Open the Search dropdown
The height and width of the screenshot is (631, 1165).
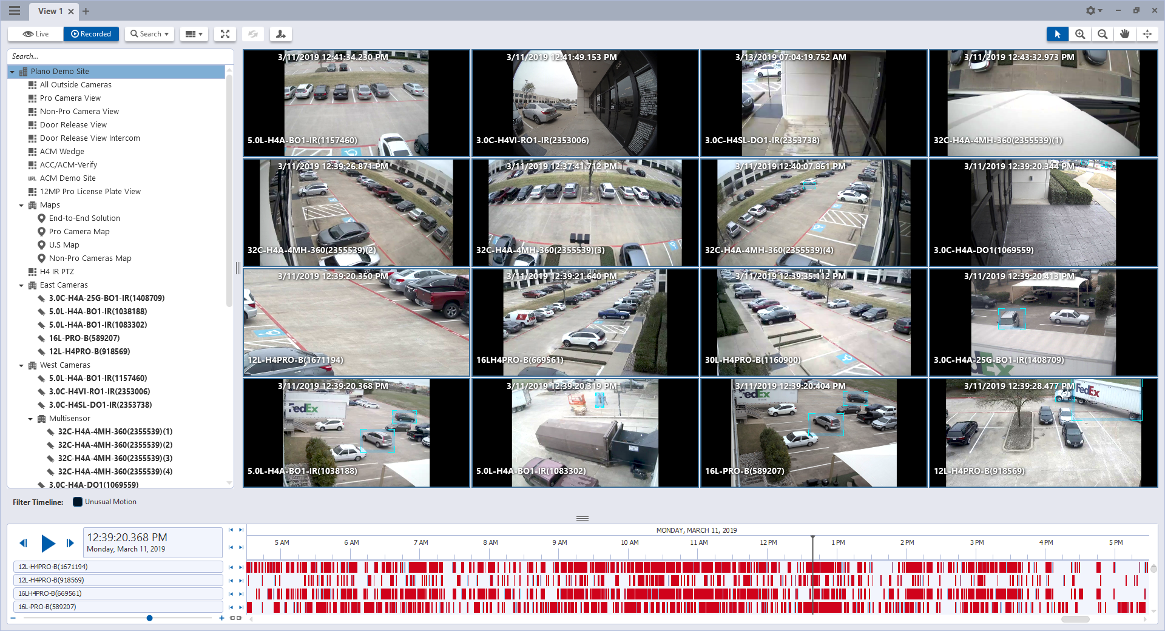(149, 34)
